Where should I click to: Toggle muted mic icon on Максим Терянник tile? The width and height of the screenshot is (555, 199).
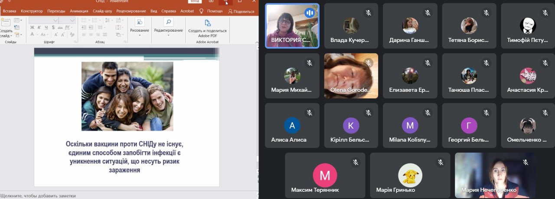tap(356, 162)
